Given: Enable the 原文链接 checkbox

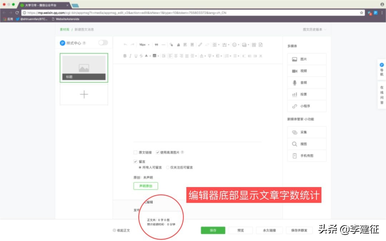Looking at the screenshot, I should [135, 152].
